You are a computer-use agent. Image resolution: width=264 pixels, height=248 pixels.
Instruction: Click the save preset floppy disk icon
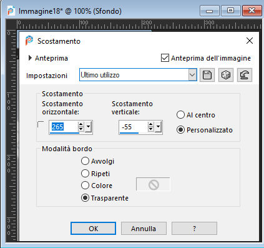[207, 75]
